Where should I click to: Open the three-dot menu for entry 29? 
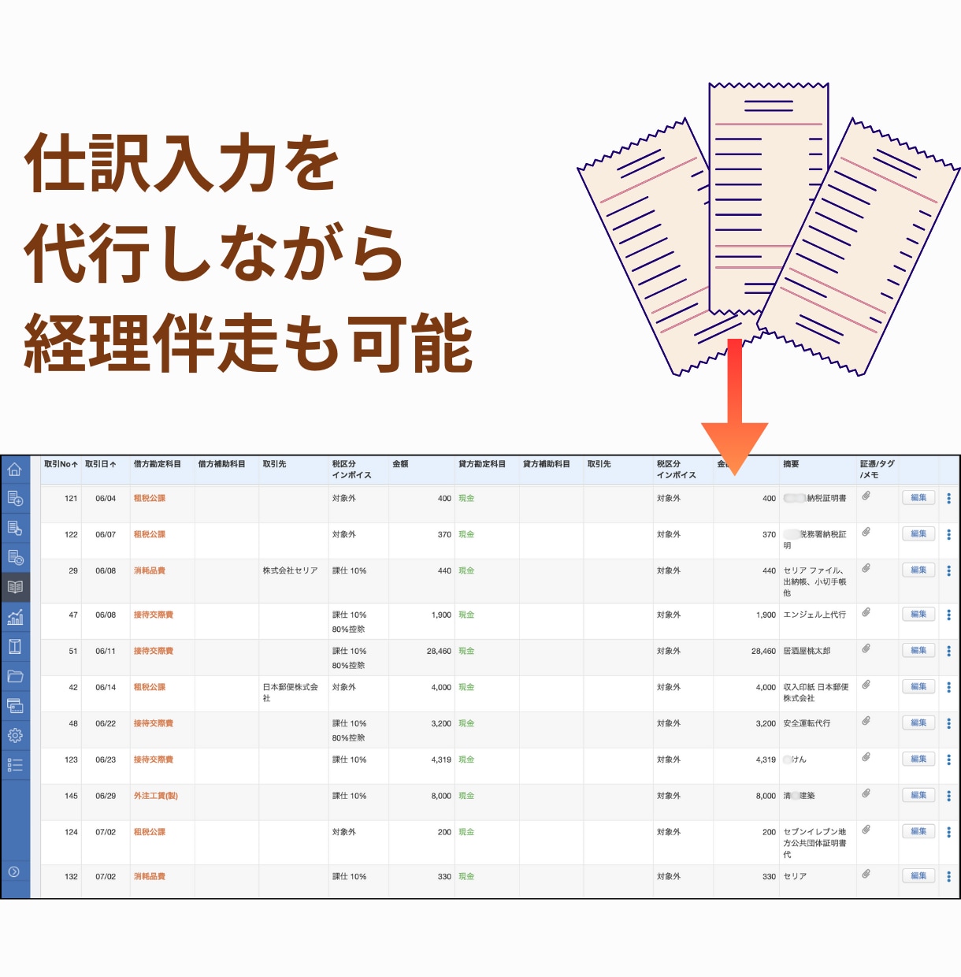click(x=948, y=571)
